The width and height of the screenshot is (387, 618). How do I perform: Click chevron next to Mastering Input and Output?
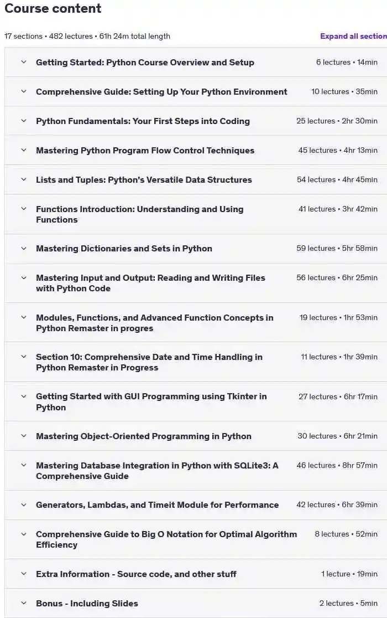[x=24, y=277]
